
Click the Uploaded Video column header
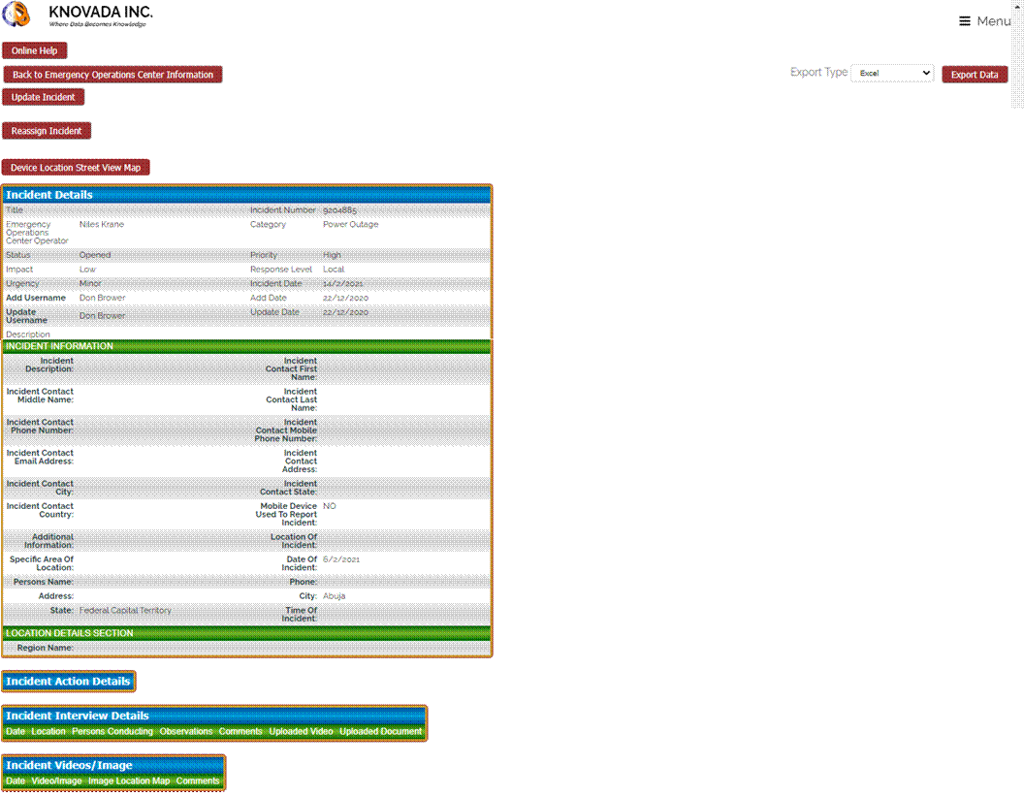coord(301,731)
